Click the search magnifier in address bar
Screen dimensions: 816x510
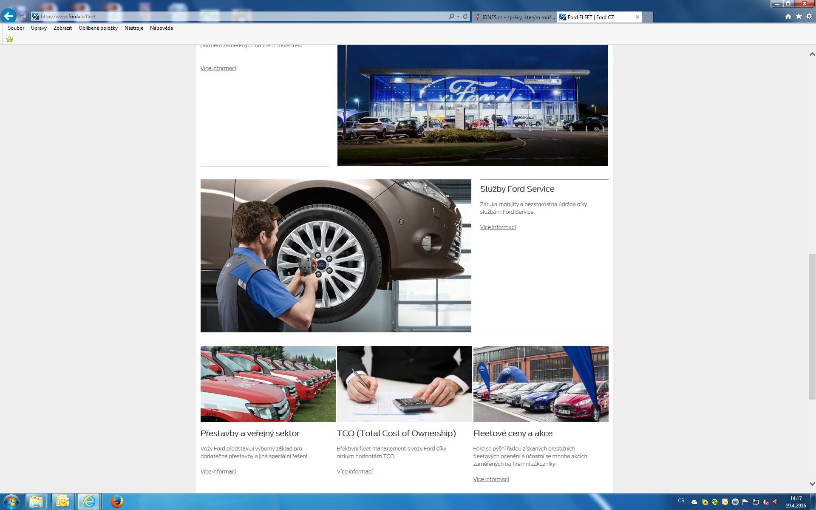451,17
